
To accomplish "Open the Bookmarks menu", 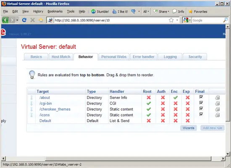I will click(x=55, y=11).
